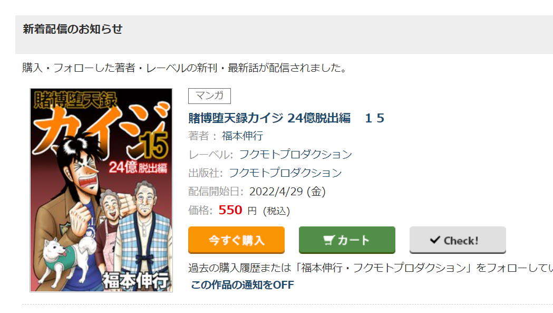Viewport: 553px width, 313px height.
Task: Mark the title with Check! label
Action: [461, 241]
